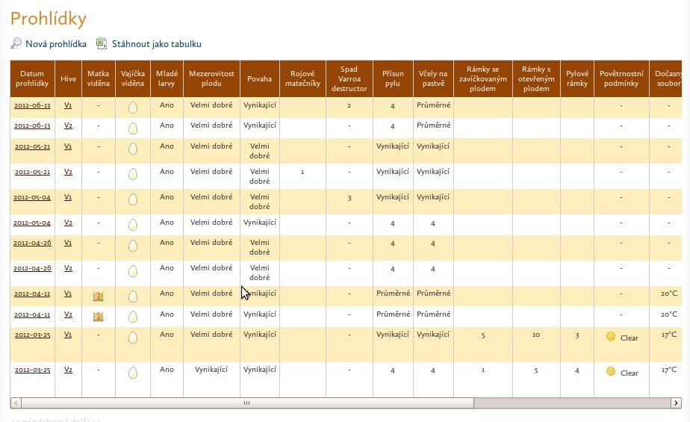
Task: Click egg icon in 2012-06-13 V2 row
Action: 133,128
